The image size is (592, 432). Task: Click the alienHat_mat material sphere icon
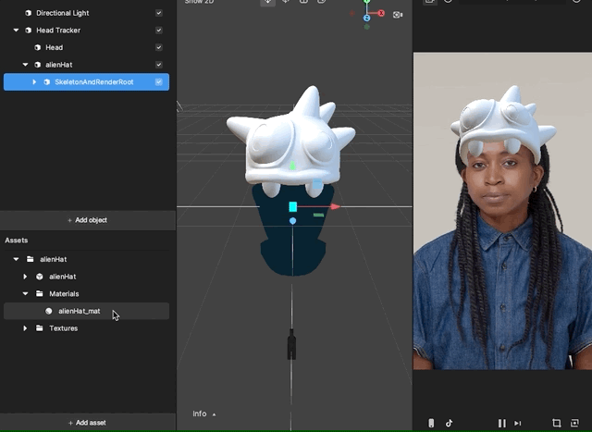tap(49, 311)
